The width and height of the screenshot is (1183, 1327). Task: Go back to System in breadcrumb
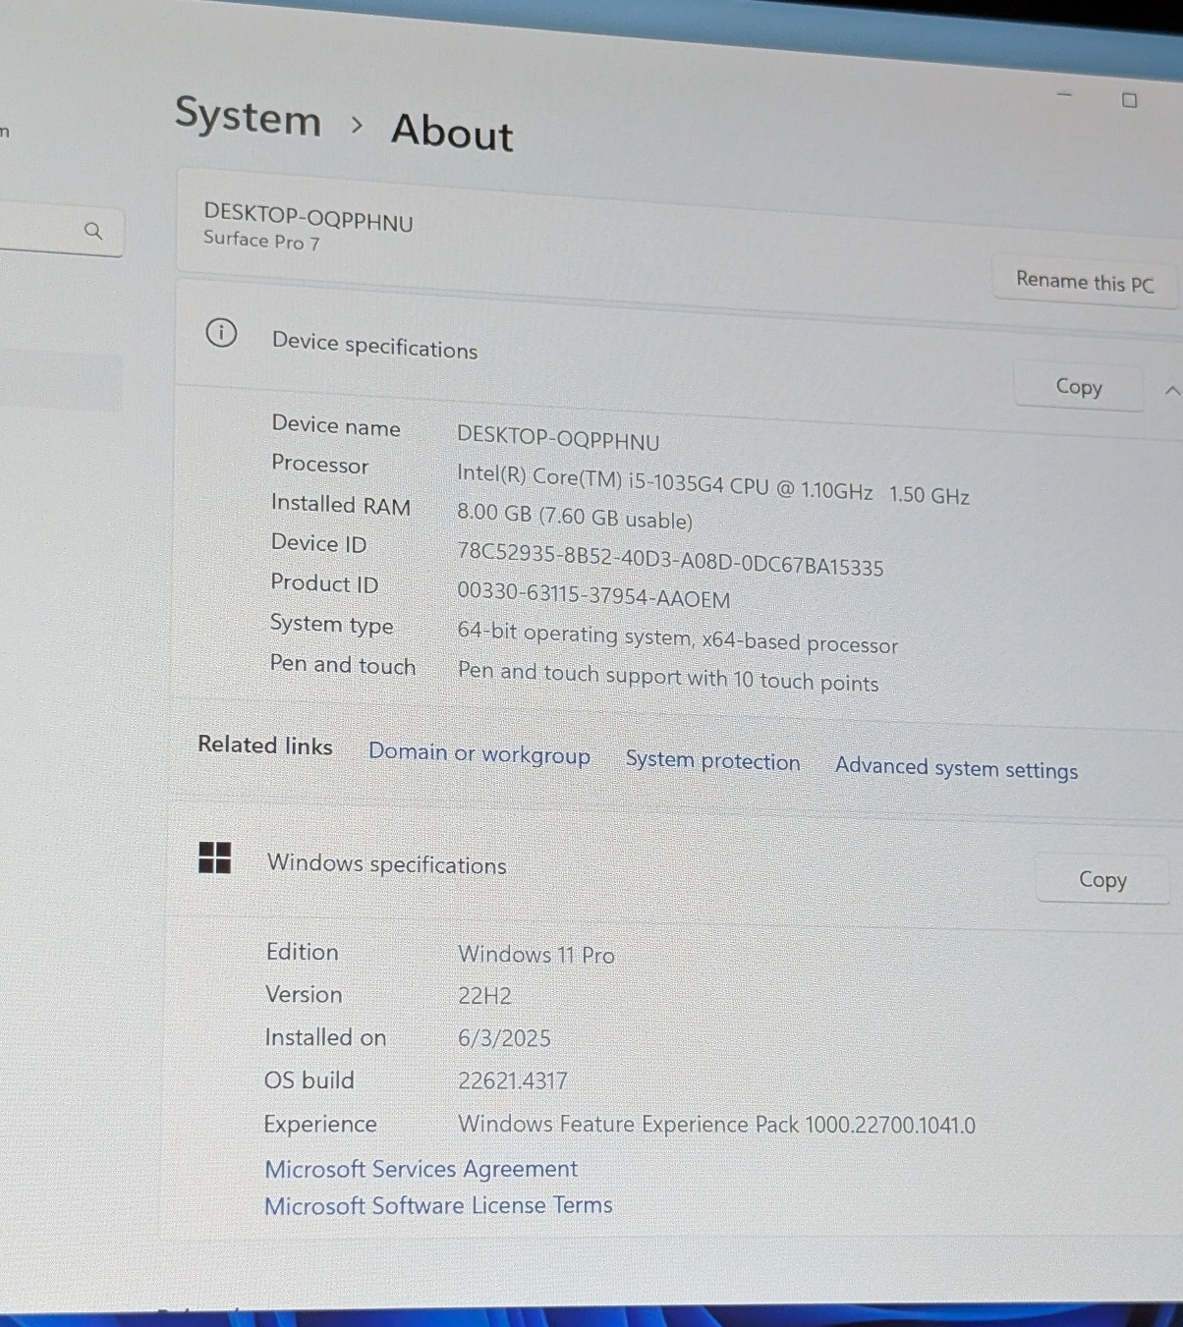[x=248, y=117]
